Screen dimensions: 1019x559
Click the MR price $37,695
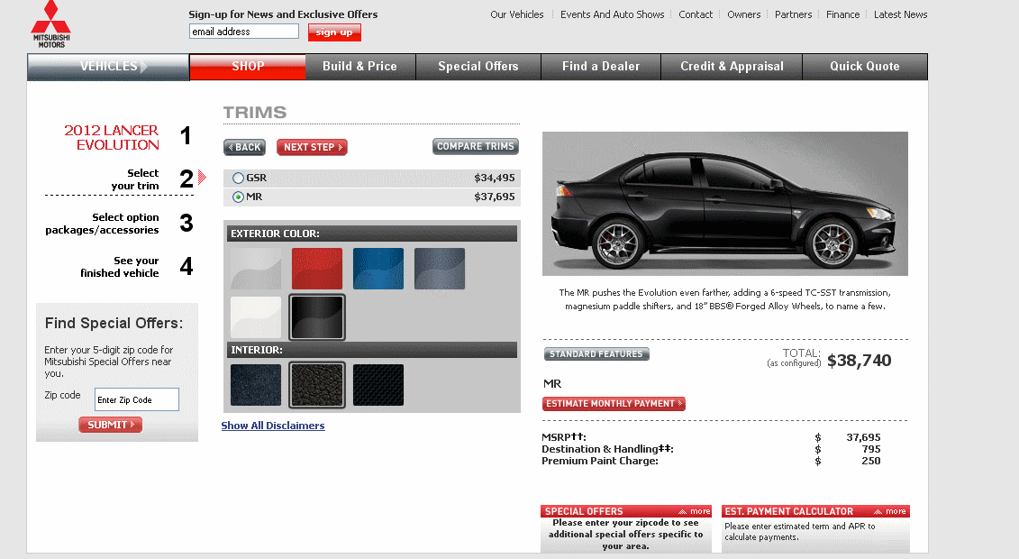495,197
